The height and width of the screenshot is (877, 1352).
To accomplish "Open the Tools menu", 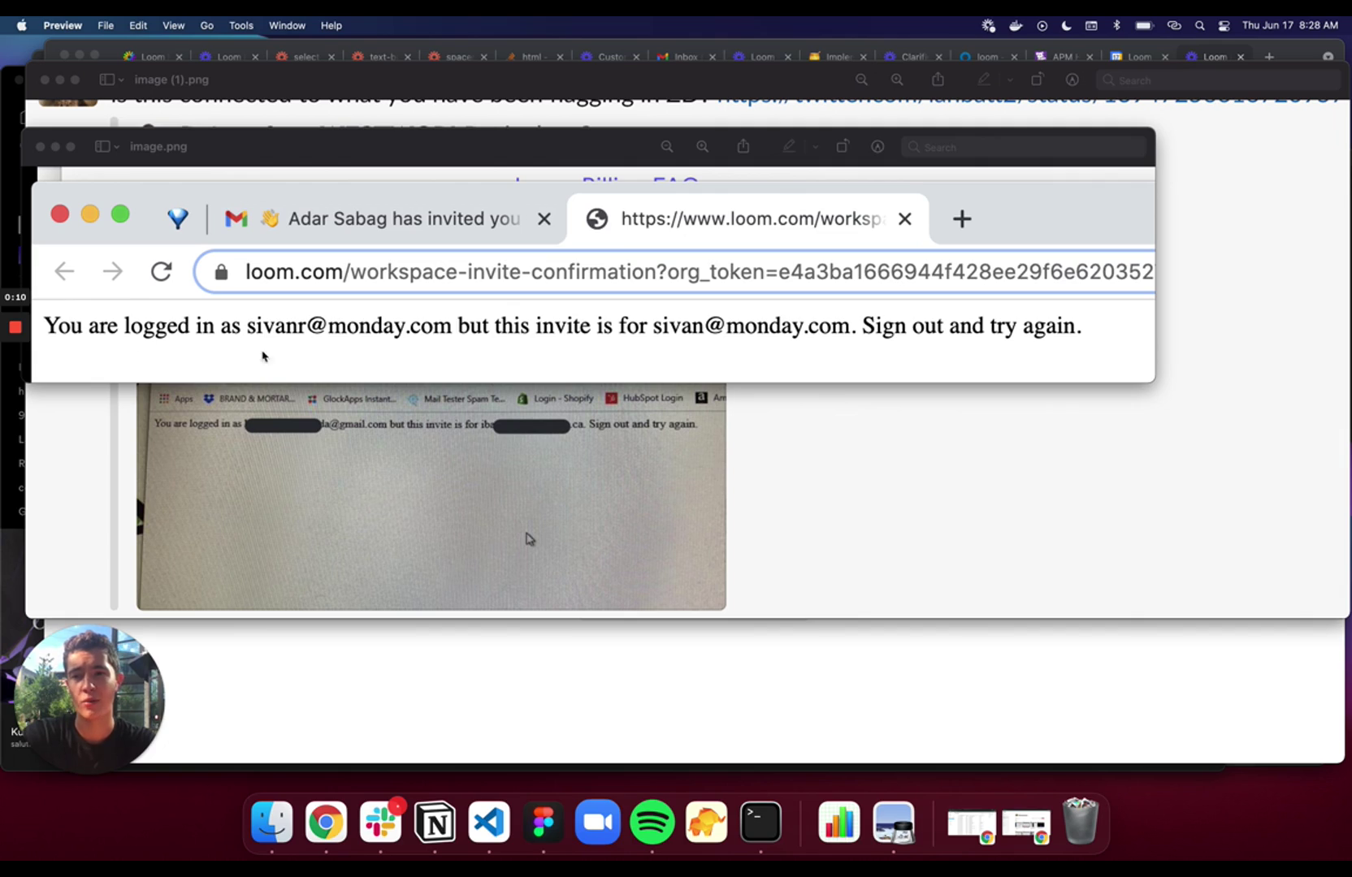I will coord(241,25).
